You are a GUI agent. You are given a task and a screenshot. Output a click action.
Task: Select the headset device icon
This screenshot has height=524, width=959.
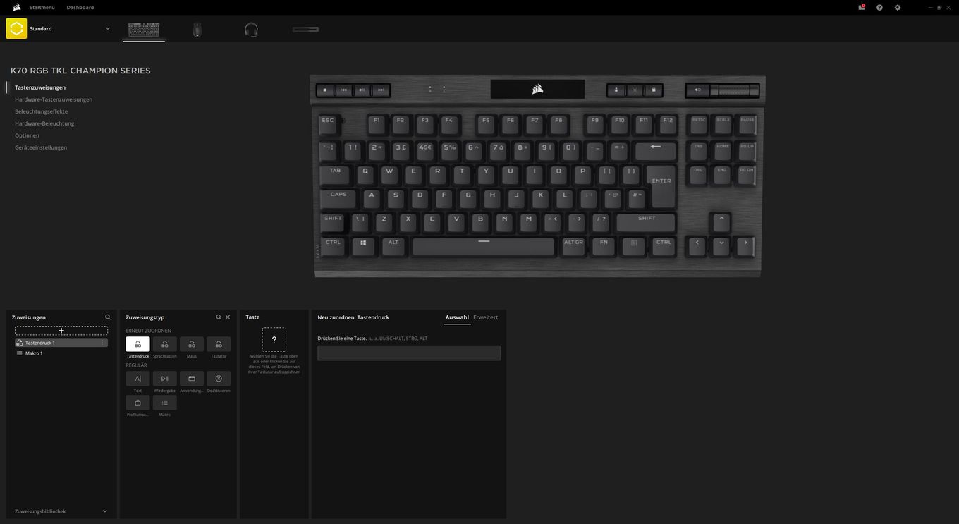click(251, 30)
